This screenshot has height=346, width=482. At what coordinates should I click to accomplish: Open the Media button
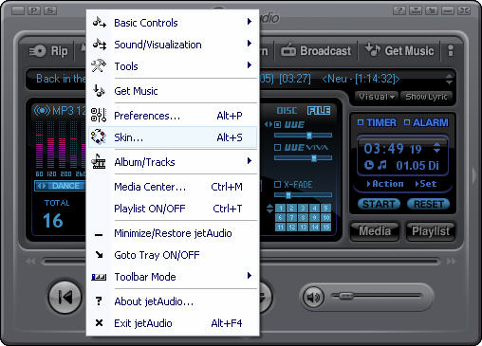(x=375, y=231)
